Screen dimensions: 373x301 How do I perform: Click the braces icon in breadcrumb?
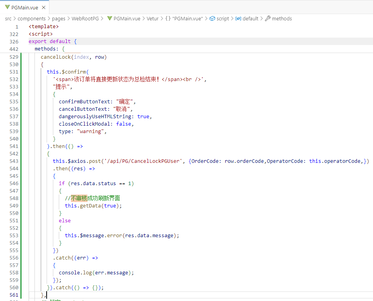tap(168, 18)
